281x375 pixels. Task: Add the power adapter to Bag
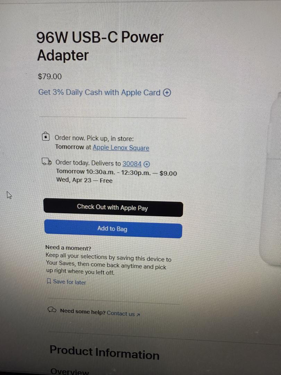coord(113,228)
